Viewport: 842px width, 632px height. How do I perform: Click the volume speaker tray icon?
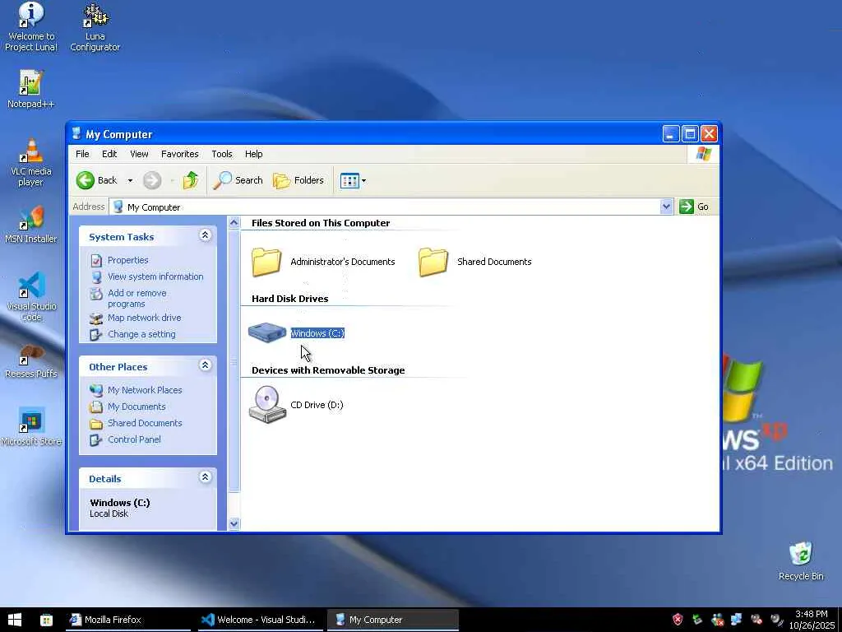(776, 620)
